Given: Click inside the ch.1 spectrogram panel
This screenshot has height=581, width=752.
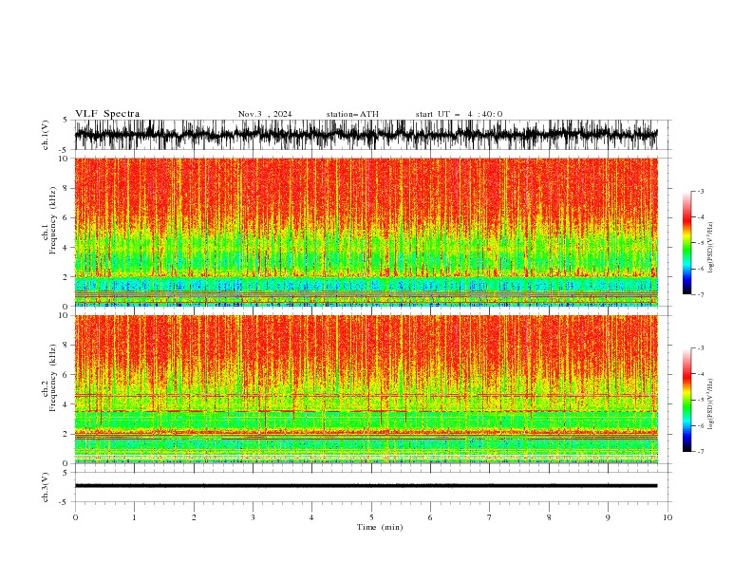Looking at the screenshot, I should point(366,232).
